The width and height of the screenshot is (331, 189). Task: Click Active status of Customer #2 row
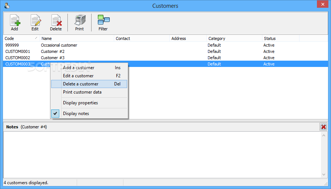(269, 51)
